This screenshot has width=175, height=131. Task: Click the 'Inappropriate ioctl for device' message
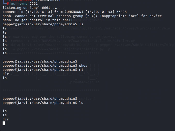coord(131,16)
